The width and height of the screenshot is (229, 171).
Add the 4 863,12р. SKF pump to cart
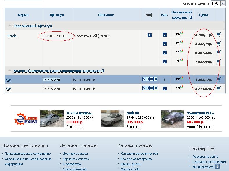(219, 79)
